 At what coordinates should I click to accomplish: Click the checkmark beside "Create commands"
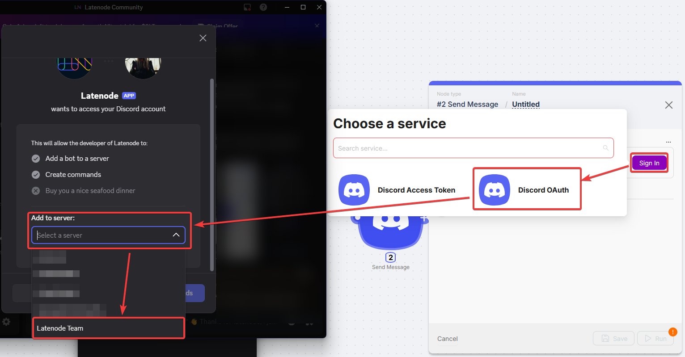click(x=35, y=175)
